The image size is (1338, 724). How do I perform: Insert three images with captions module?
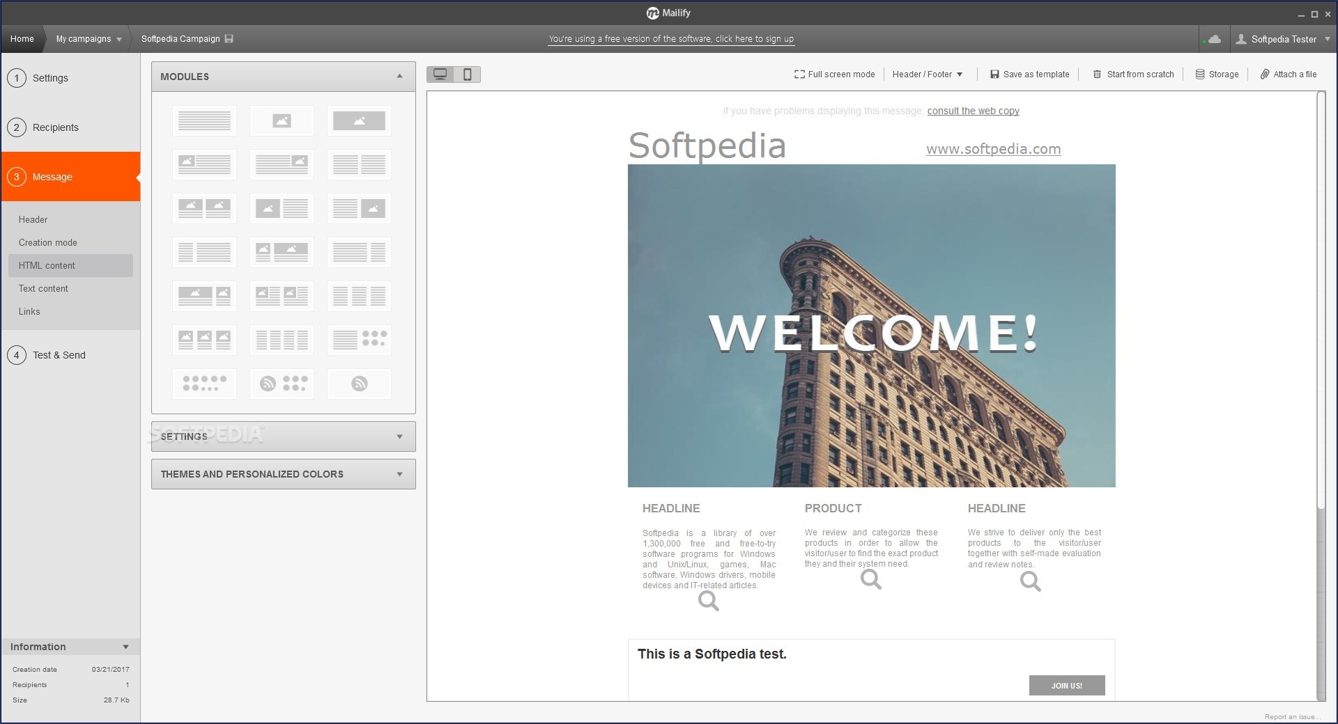coord(204,340)
